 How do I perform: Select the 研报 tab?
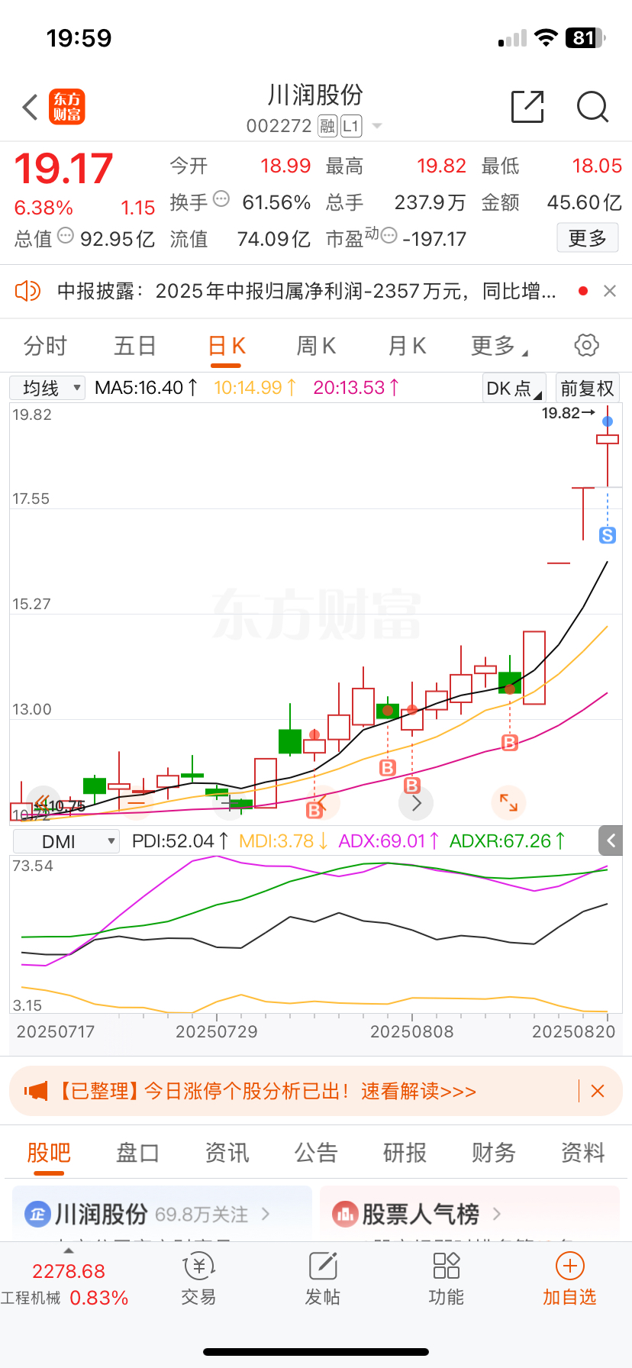[x=405, y=1153]
